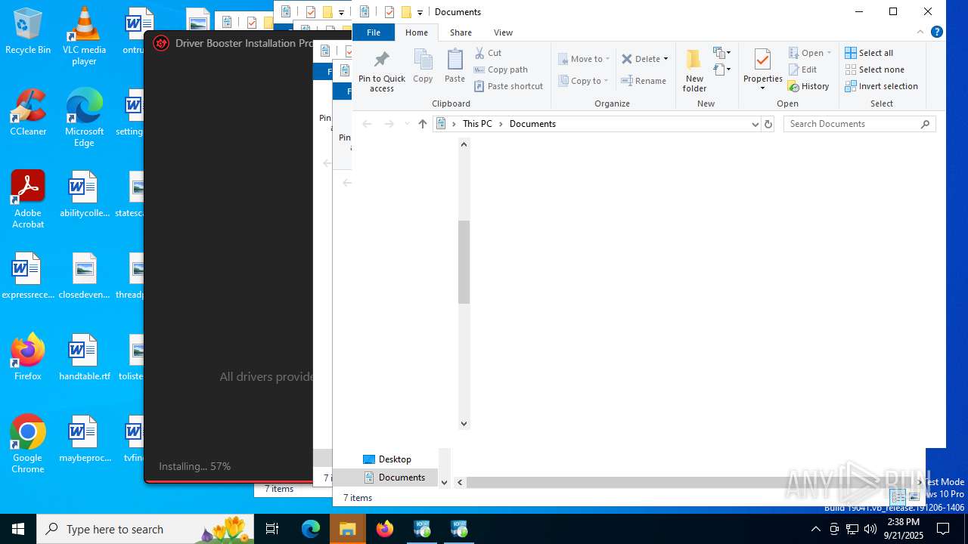Screen dimensions: 968x544
Task: Open the New item dropdown in New group
Action: (722, 53)
